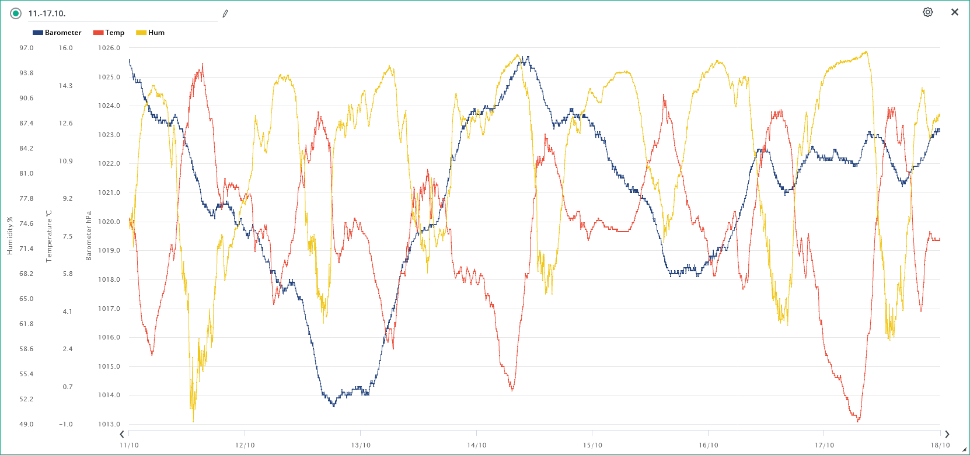This screenshot has height=455, width=970.
Task: Toggle the Hum series in legend
Action: point(156,33)
